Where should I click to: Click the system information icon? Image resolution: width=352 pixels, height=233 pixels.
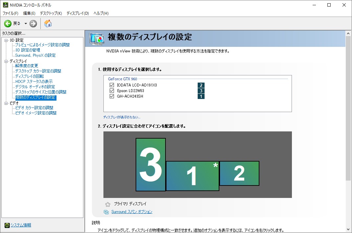click(x=7, y=225)
